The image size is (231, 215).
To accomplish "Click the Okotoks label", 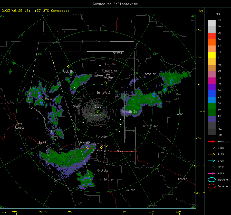I will pyautogui.click(x=103, y=171).
